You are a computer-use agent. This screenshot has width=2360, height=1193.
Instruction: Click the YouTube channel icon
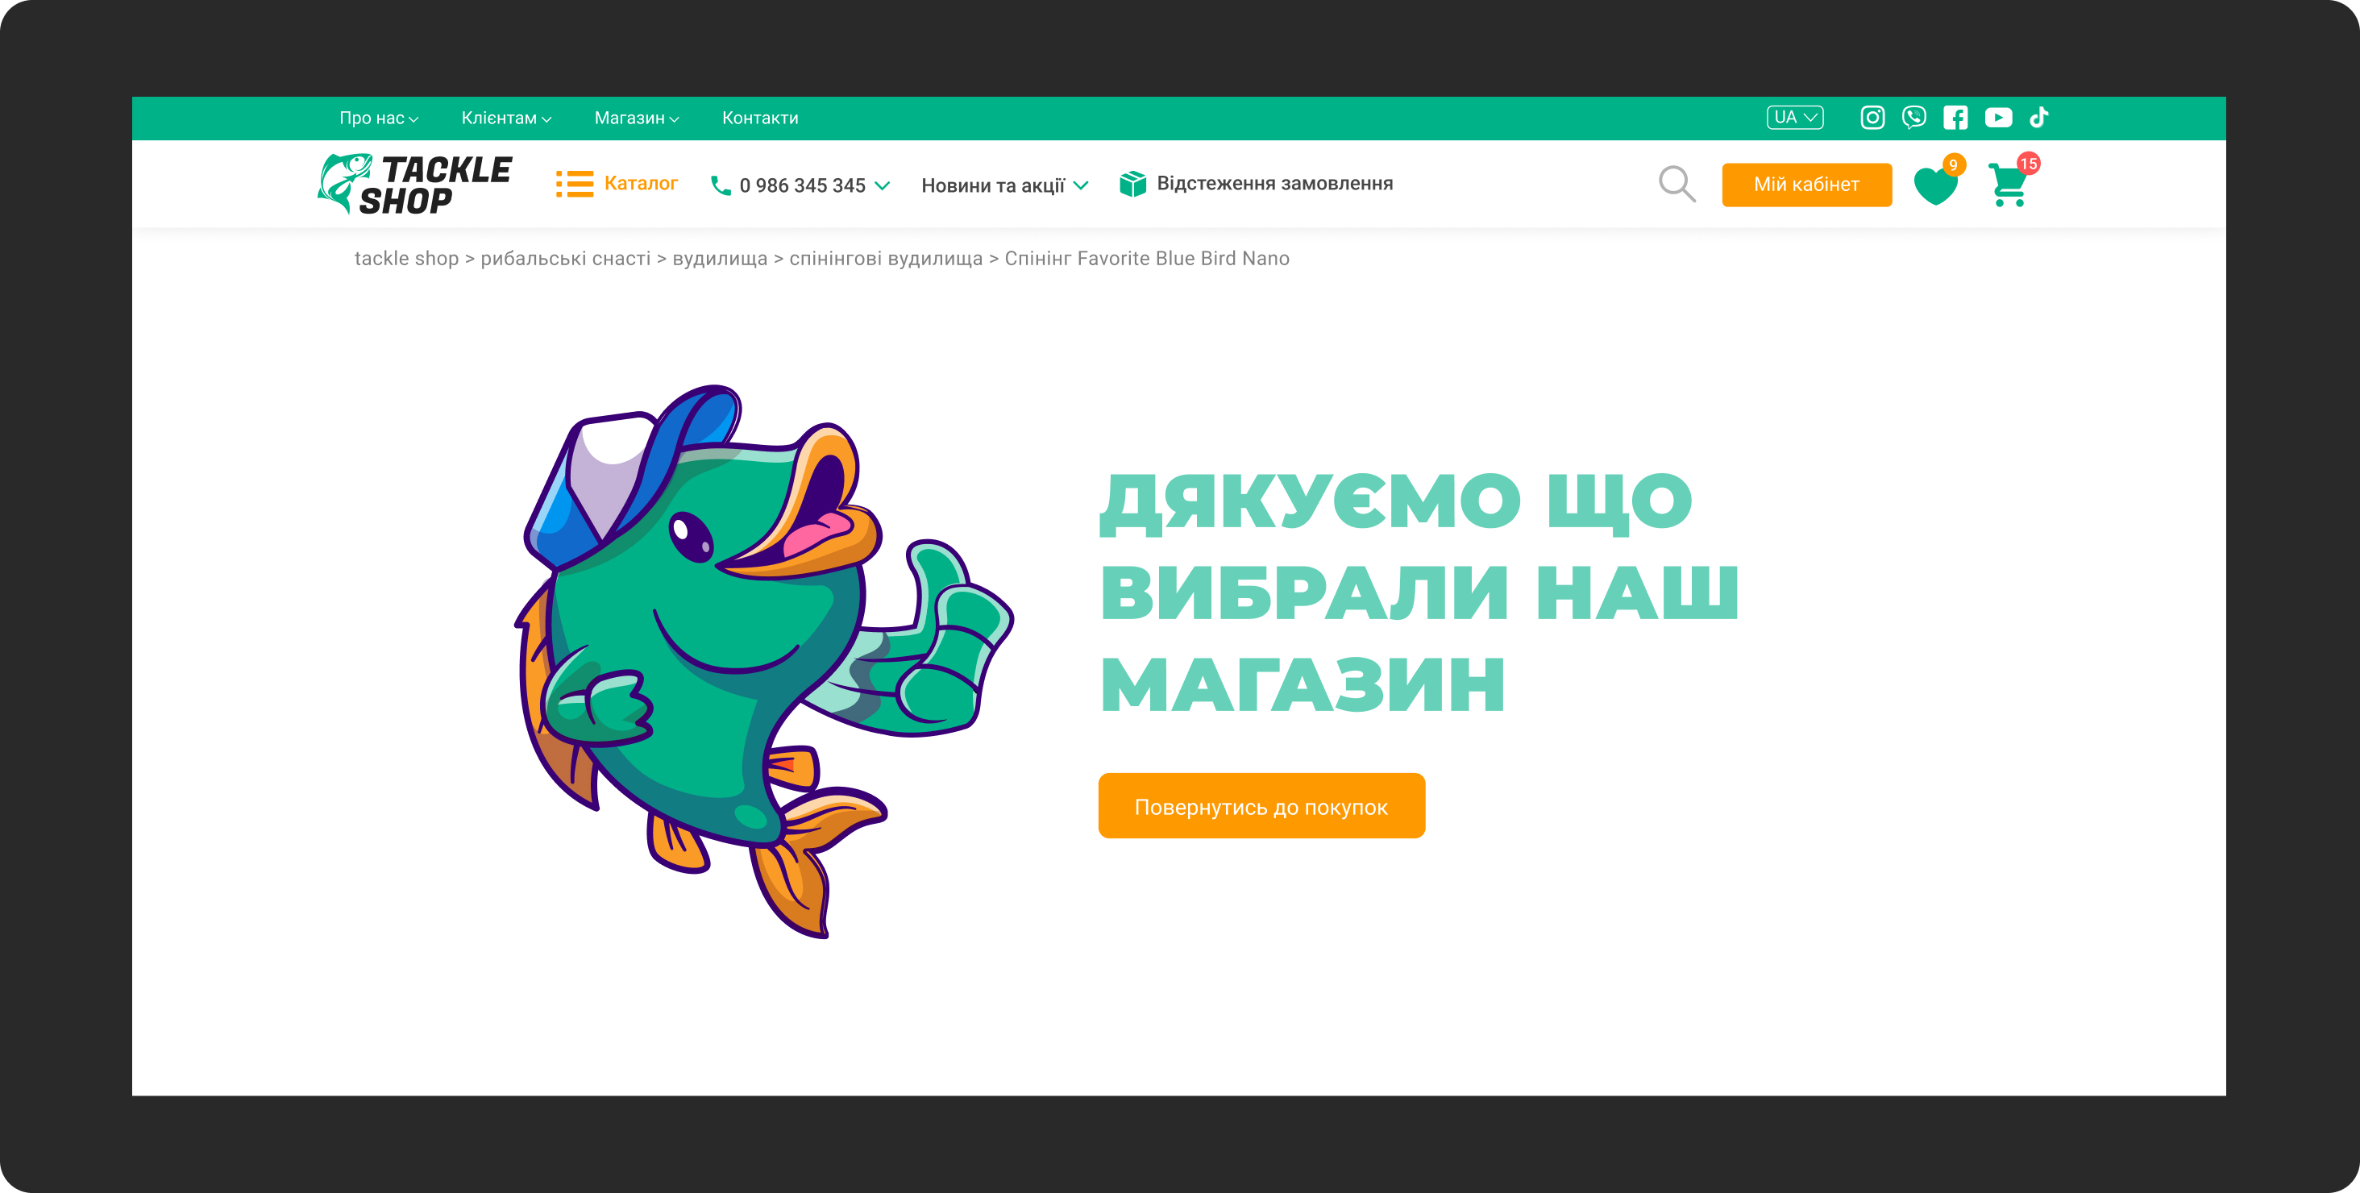tap(1998, 117)
